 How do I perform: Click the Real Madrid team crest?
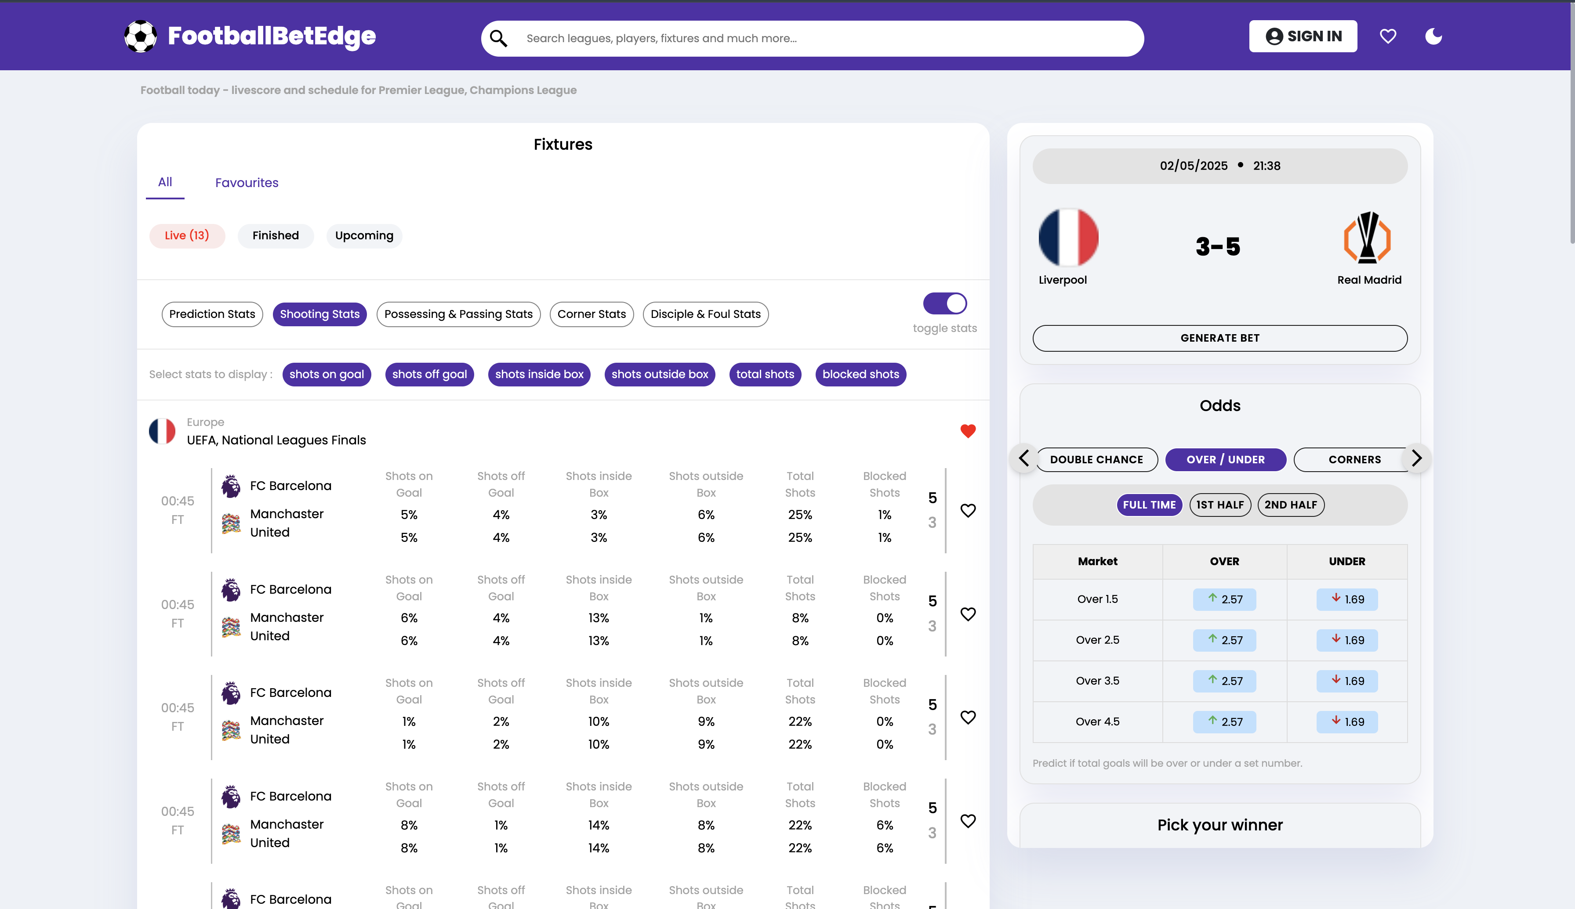tap(1367, 237)
